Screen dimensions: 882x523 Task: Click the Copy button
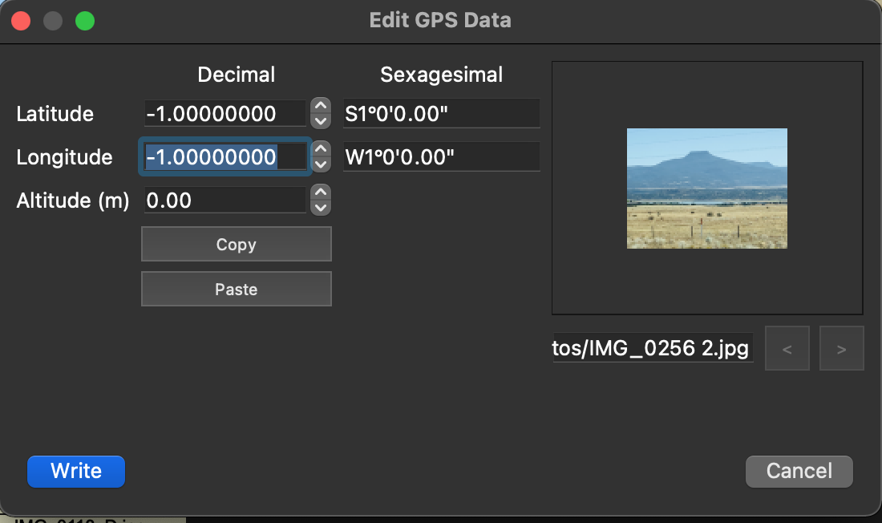tap(236, 245)
